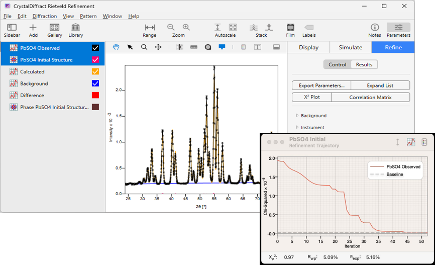Click the Export Parameters button
Viewport: 435px width, 265px height.
coord(321,85)
